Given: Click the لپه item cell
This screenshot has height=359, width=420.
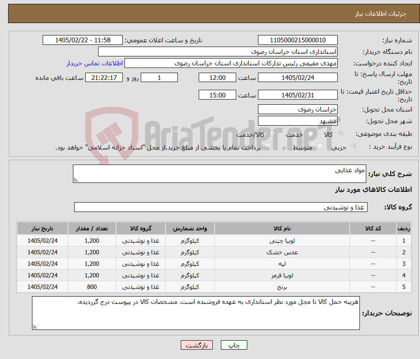Looking at the screenshot, I should (x=282, y=264).
